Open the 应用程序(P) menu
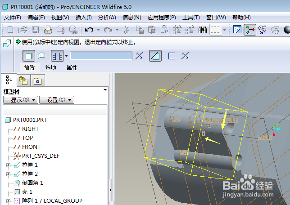Screen dimensions: 290x205 [x=162, y=18]
